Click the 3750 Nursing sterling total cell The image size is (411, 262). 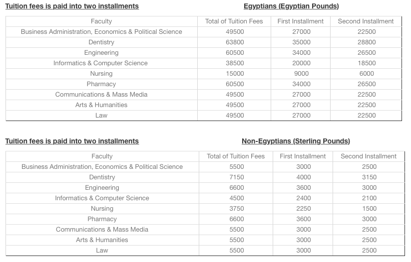237,209
